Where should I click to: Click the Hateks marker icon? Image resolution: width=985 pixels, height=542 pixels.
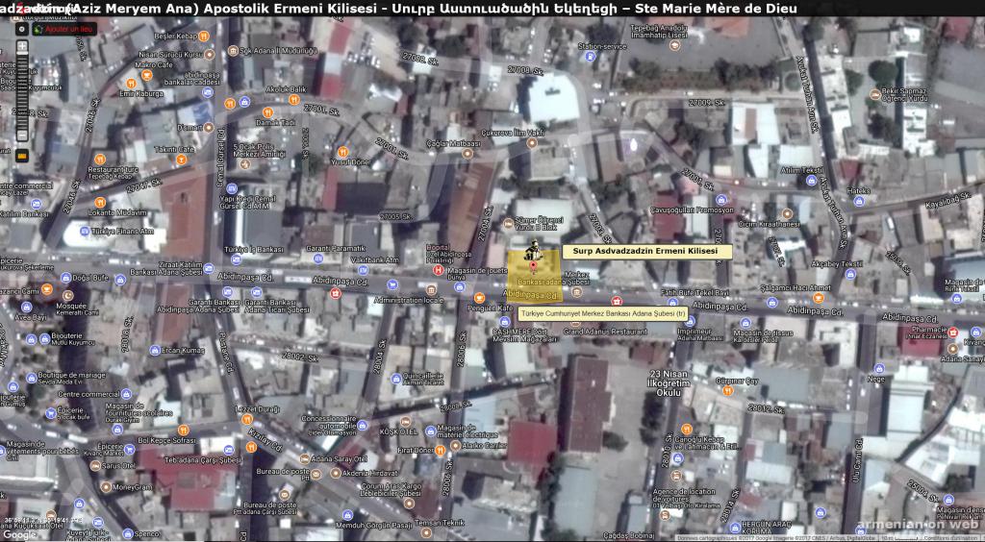pyautogui.click(x=858, y=201)
